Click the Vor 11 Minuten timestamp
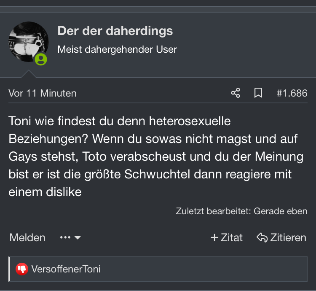The height and width of the screenshot is (291, 316). click(x=43, y=93)
